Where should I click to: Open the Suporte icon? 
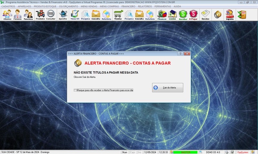pos(230,14)
